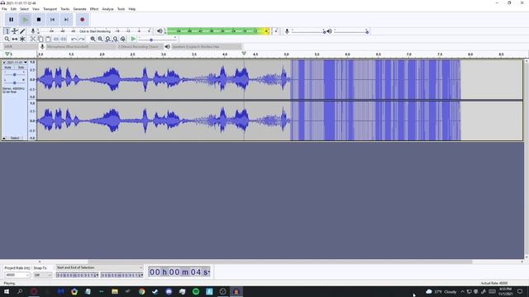Start recording with the red Record button

click(83, 20)
